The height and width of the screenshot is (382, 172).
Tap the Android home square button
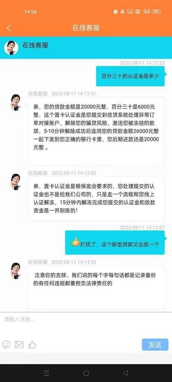click(x=86, y=373)
